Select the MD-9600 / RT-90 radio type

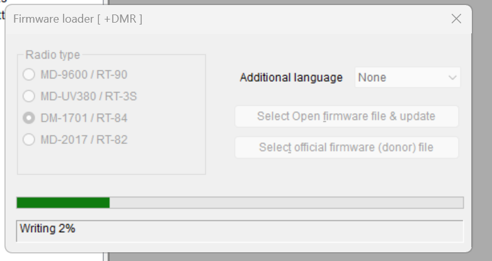coord(29,75)
